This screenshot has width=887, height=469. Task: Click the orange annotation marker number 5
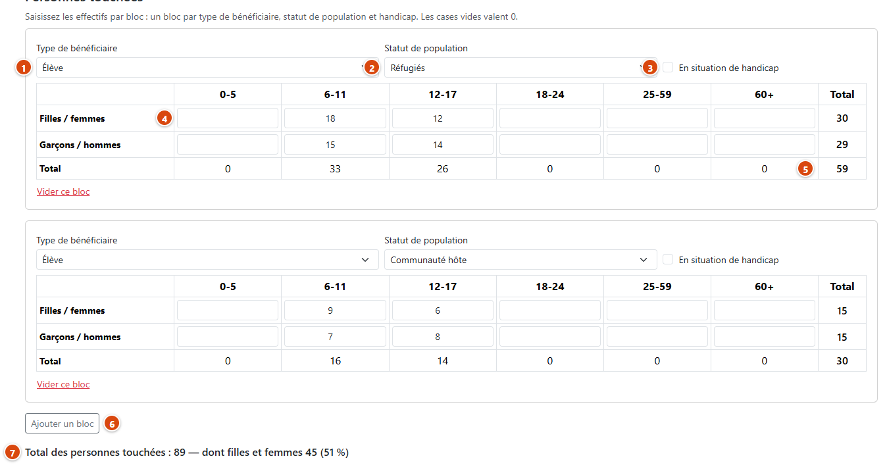805,168
